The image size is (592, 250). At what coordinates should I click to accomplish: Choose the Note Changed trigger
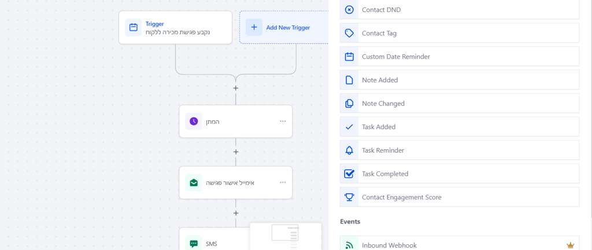(460, 103)
